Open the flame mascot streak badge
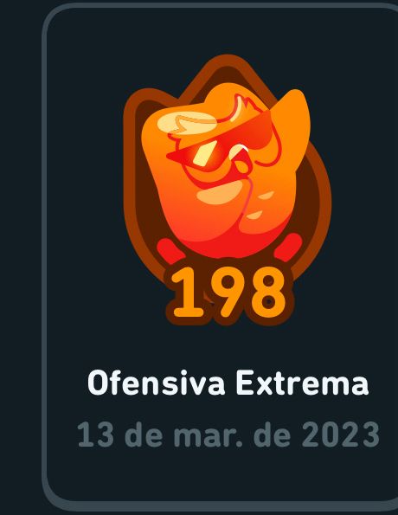This screenshot has height=515, width=398. 228,190
